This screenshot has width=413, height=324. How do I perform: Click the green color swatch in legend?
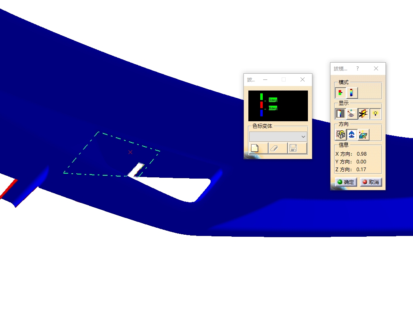coord(261,97)
